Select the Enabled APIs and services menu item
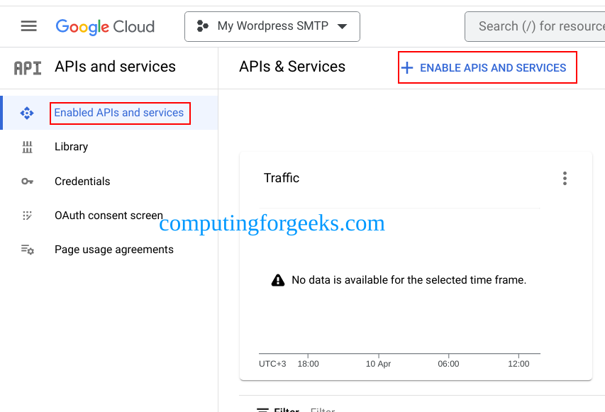This screenshot has height=412, width=605. click(x=120, y=112)
